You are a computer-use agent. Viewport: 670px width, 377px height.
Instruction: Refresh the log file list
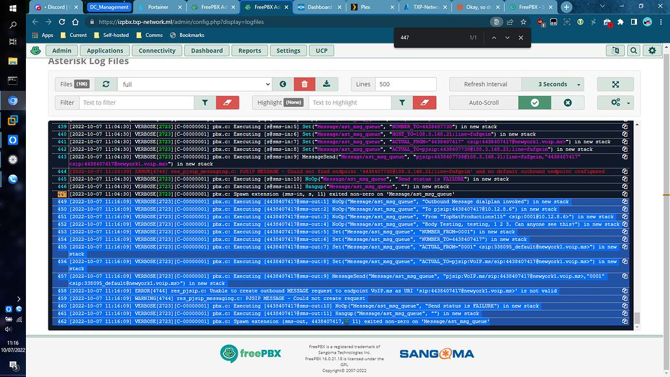[x=106, y=84]
